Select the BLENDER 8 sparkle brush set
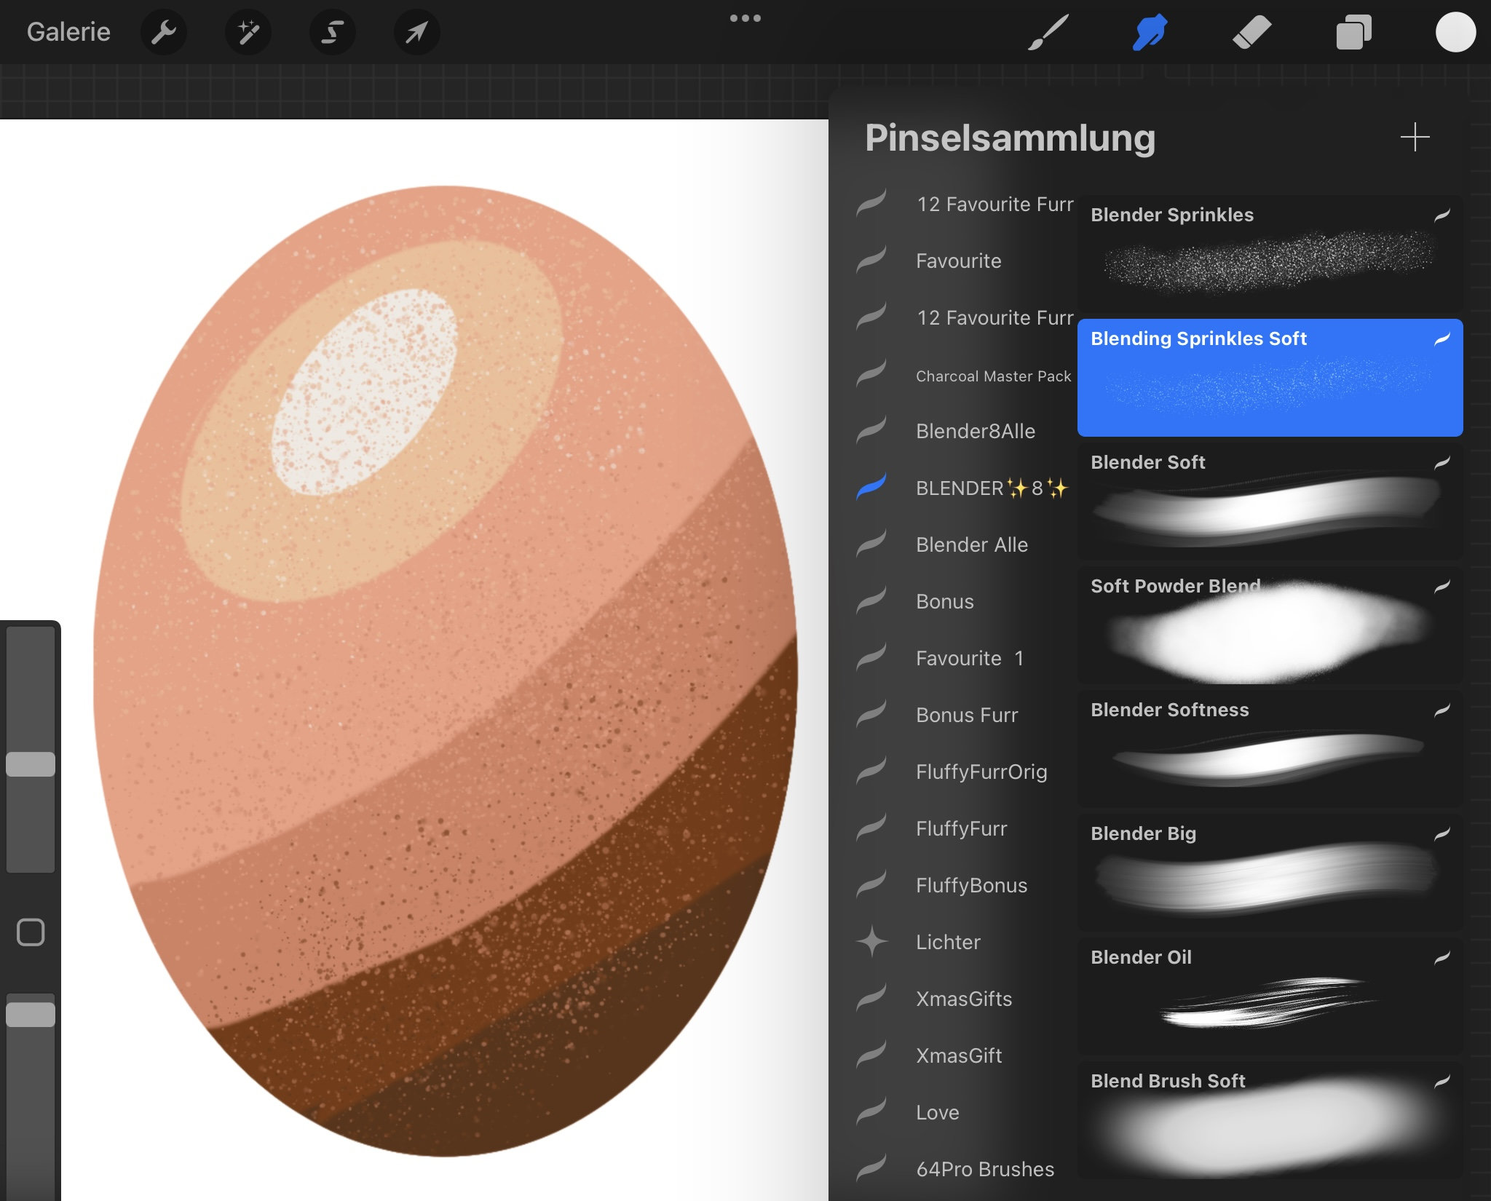 pyautogui.click(x=965, y=488)
